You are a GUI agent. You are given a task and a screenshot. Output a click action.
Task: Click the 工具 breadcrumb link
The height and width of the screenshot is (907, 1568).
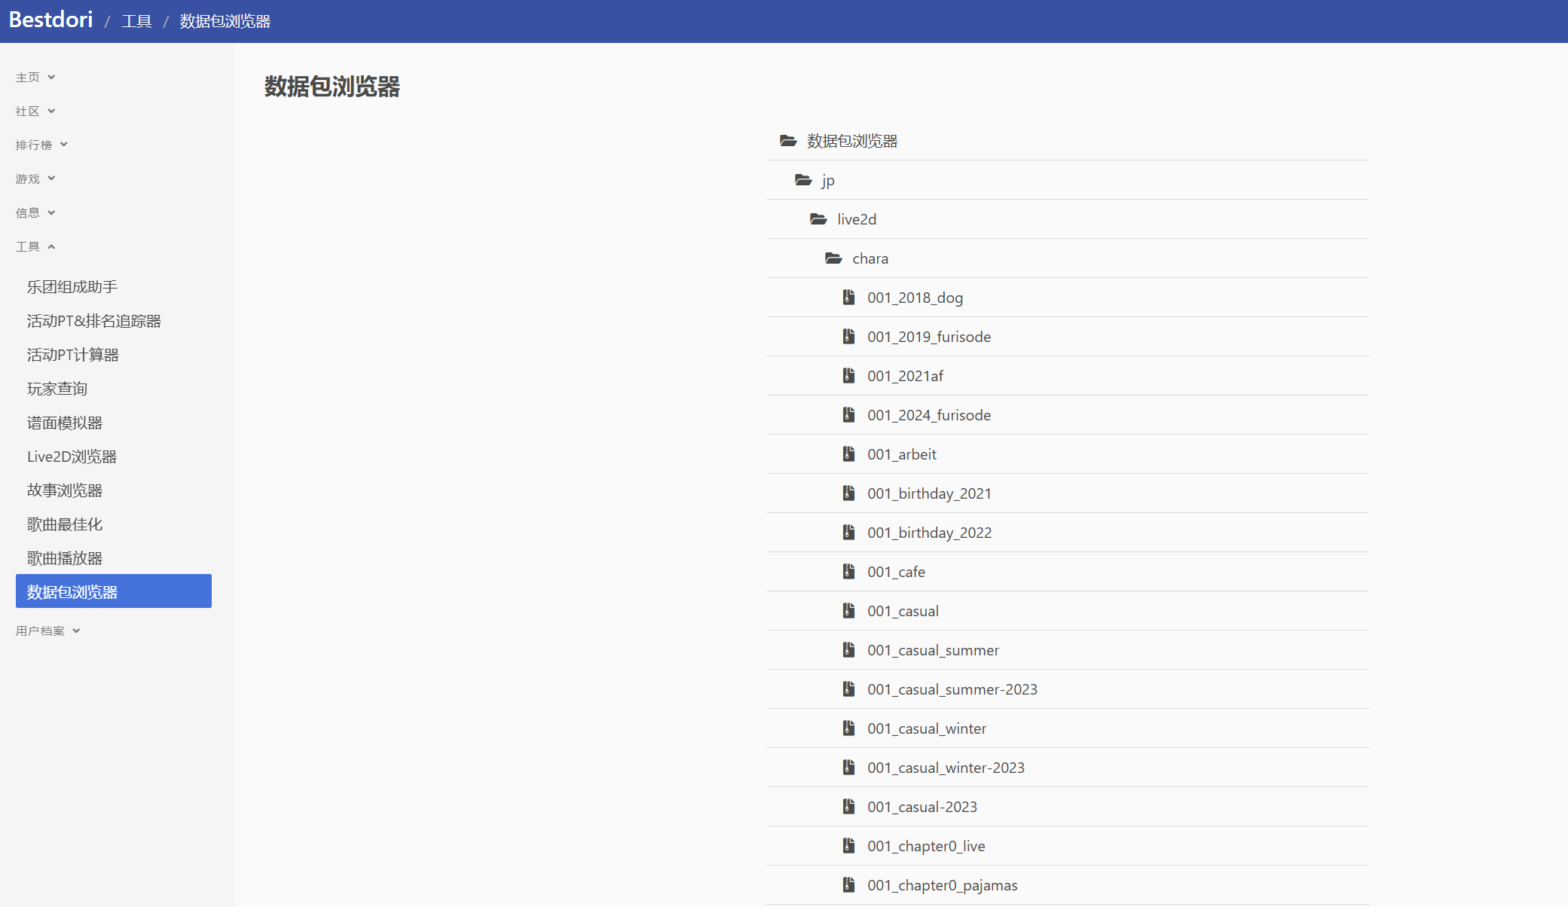136,21
